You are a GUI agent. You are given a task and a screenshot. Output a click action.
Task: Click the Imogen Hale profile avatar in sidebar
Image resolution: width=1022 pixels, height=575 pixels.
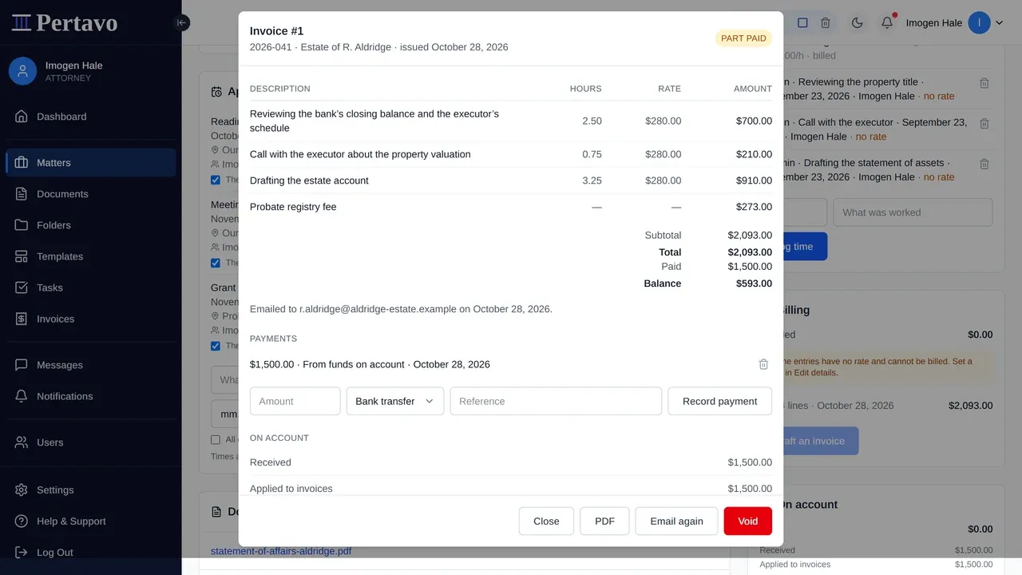[23, 71]
